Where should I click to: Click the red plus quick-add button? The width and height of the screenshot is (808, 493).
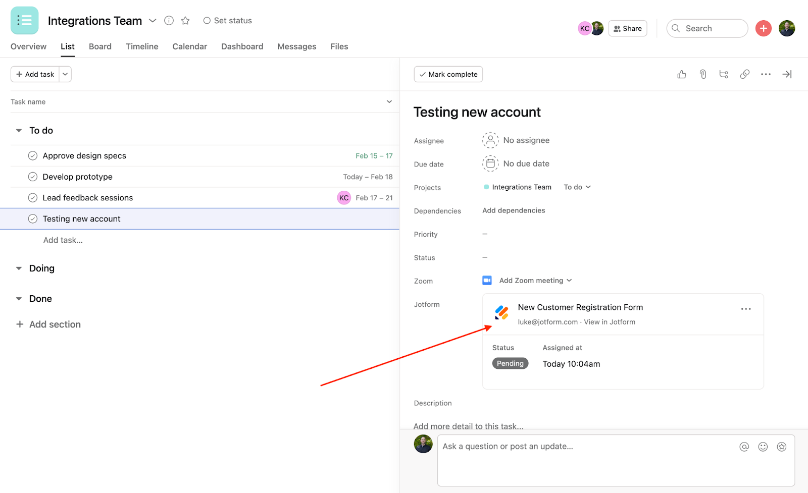pyautogui.click(x=763, y=28)
